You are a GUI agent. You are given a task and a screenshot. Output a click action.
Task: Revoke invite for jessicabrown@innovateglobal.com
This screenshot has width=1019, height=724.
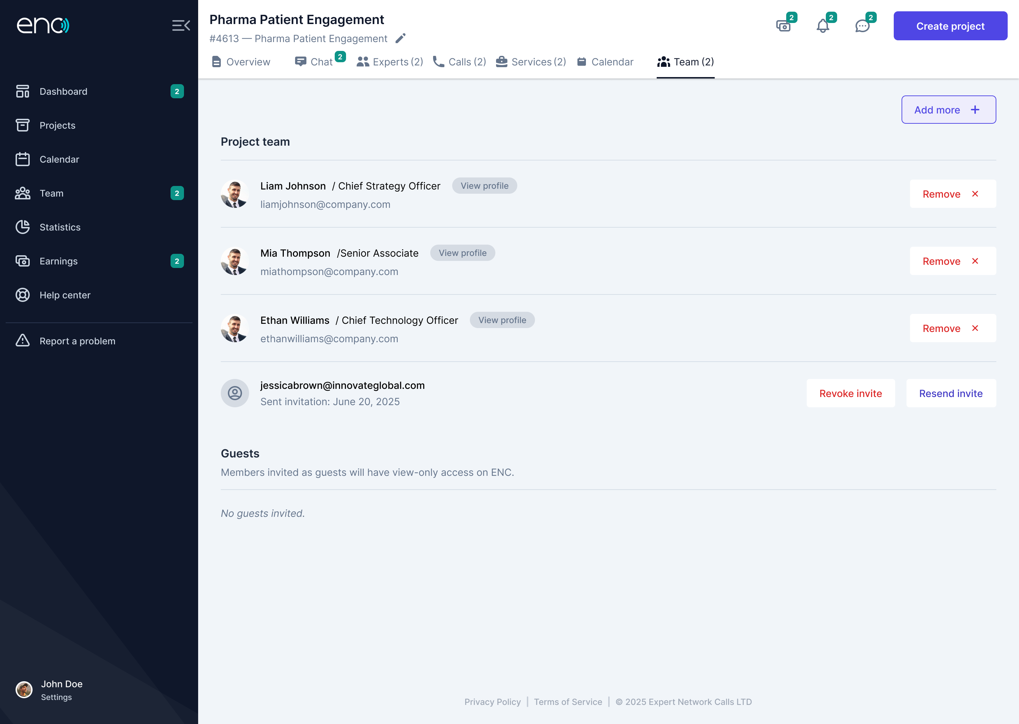(x=850, y=393)
